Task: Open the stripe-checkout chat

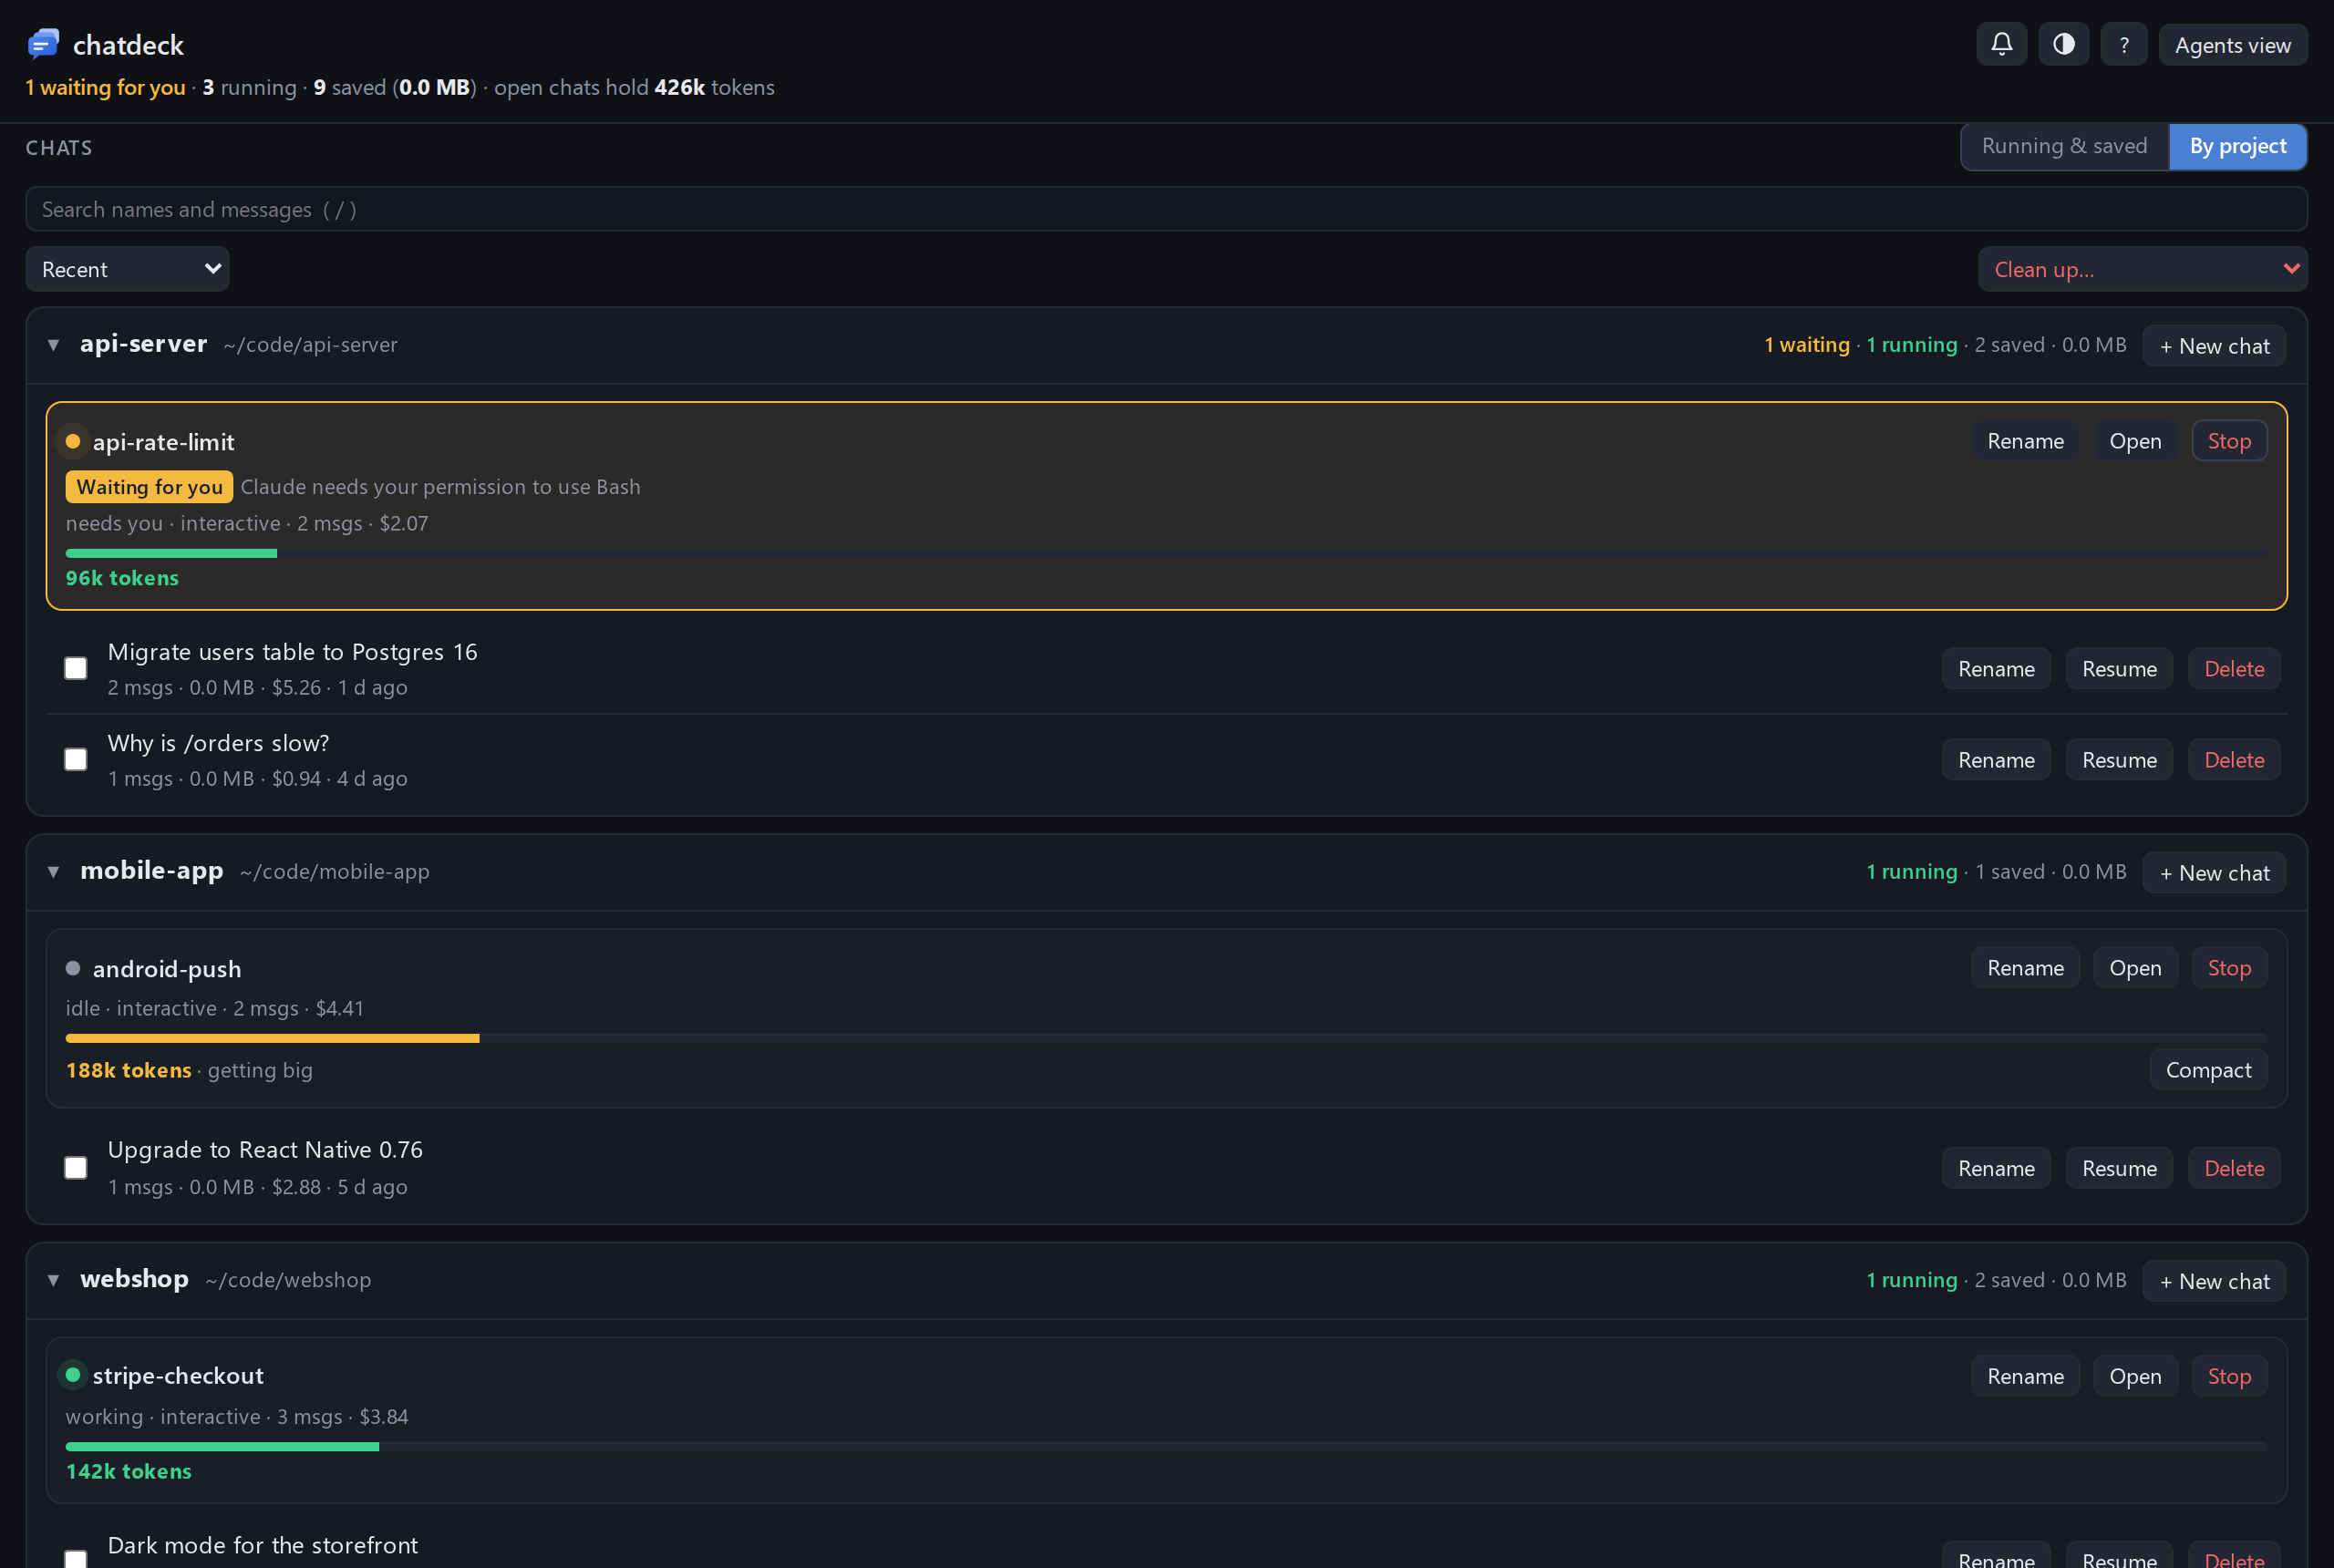Action: 2135,1376
